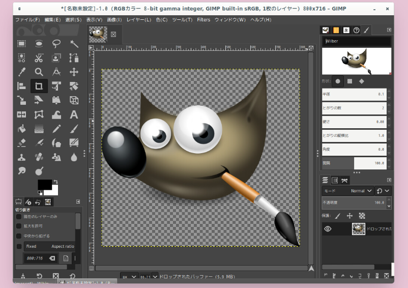Choose the Color Picker eyedropper tool
This screenshot has width=408, height=288.
[21, 72]
